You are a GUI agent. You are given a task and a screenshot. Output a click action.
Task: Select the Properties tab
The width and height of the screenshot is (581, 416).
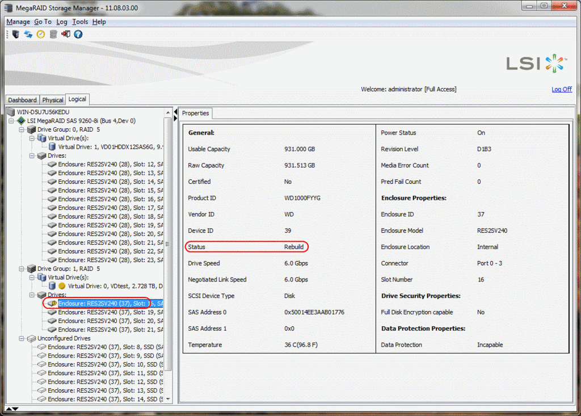(195, 113)
